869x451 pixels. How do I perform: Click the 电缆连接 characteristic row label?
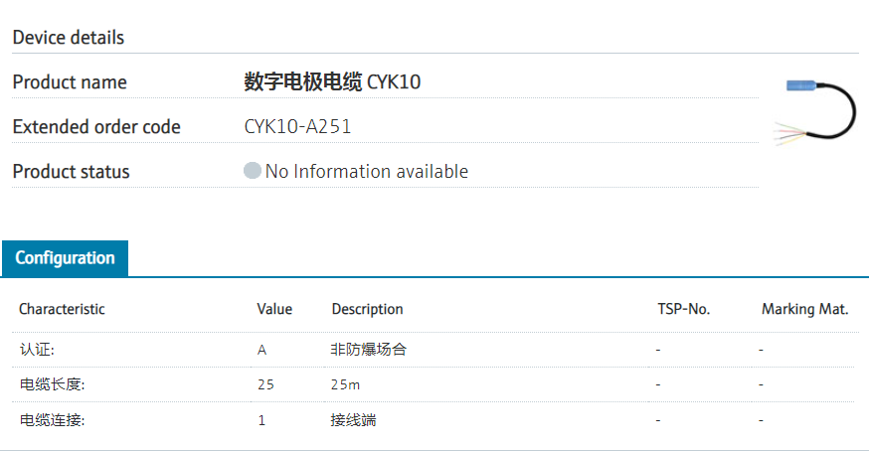(x=53, y=420)
